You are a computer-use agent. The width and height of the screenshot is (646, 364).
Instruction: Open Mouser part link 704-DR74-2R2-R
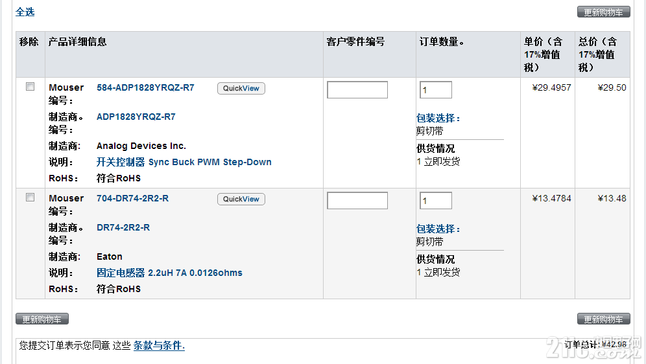tap(133, 198)
